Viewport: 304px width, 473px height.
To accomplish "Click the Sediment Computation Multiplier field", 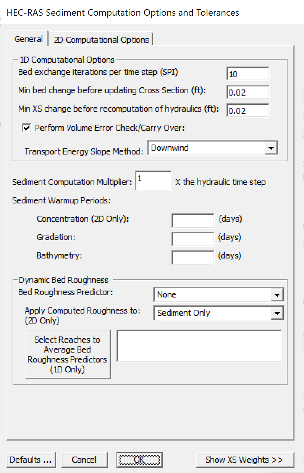I will pyautogui.click(x=153, y=181).
